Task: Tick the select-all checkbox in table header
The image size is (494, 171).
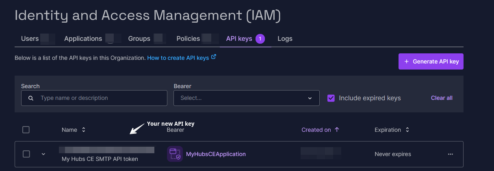Action: coord(26,130)
